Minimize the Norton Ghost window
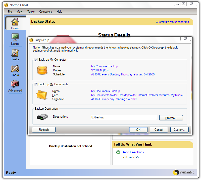This screenshot has width=201, height=180. [x=177, y=4]
